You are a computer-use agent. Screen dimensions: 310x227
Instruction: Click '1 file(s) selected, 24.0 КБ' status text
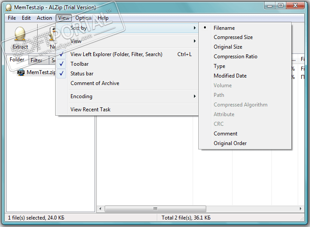pos(36,218)
